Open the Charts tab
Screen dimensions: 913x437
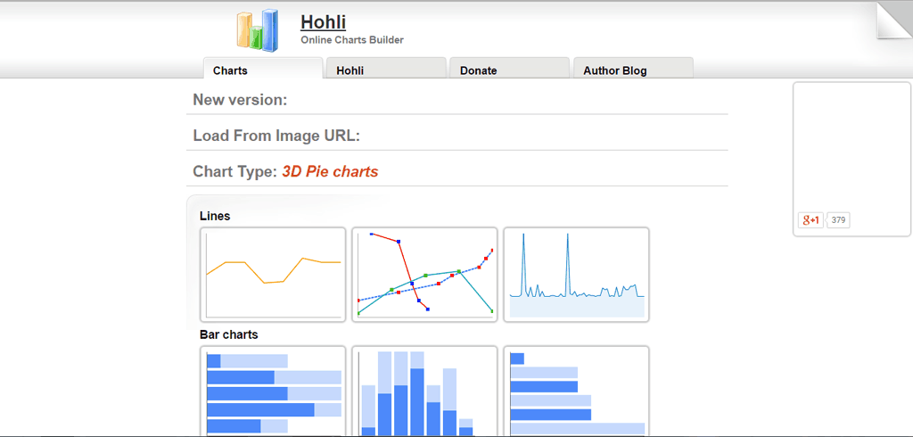tap(263, 69)
